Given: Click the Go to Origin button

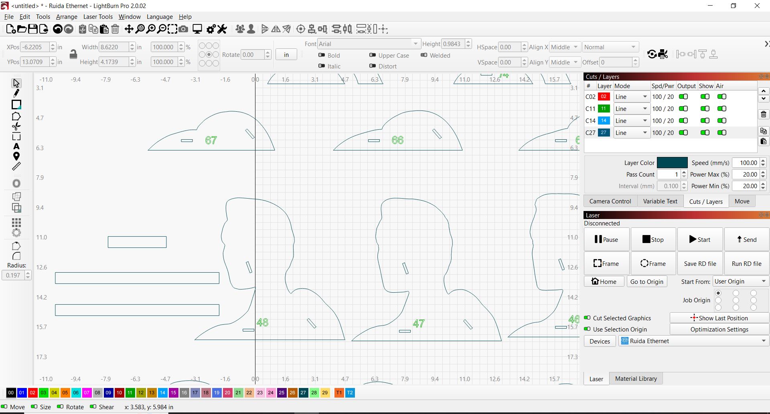Looking at the screenshot, I should pyautogui.click(x=646, y=282).
